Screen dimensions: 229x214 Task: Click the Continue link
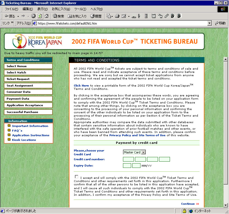coord(190,204)
